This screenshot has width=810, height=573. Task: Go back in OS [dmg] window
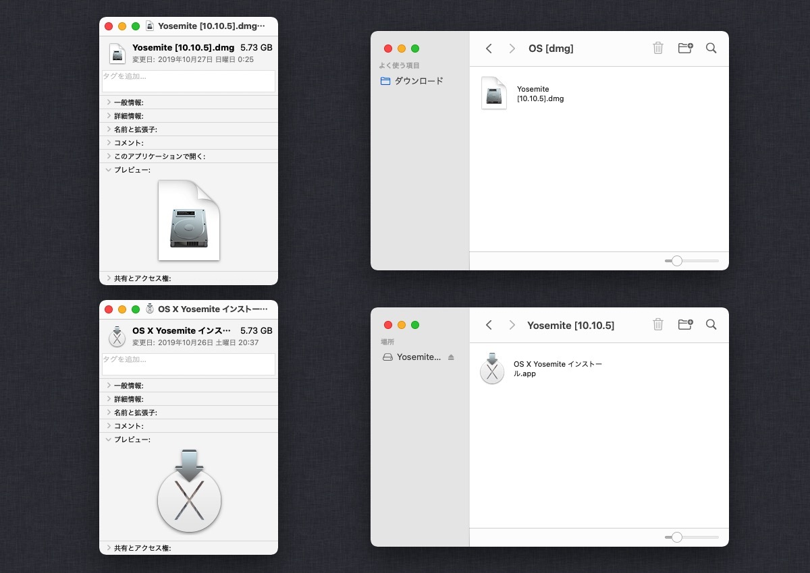pyautogui.click(x=489, y=49)
